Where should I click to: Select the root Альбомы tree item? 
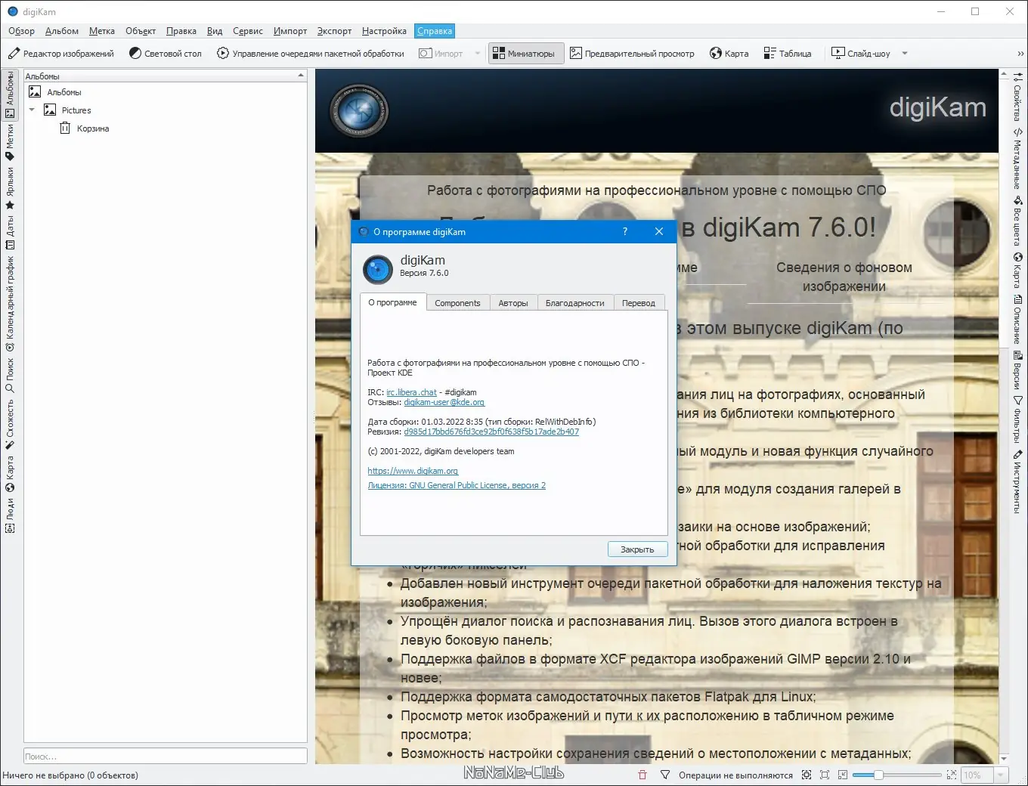[x=54, y=92]
